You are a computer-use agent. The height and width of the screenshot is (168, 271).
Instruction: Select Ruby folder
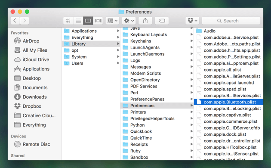(x=157, y=151)
